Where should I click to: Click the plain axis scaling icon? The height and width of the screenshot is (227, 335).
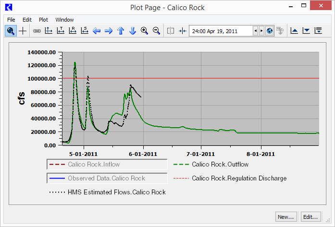click(x=49, y=31)
